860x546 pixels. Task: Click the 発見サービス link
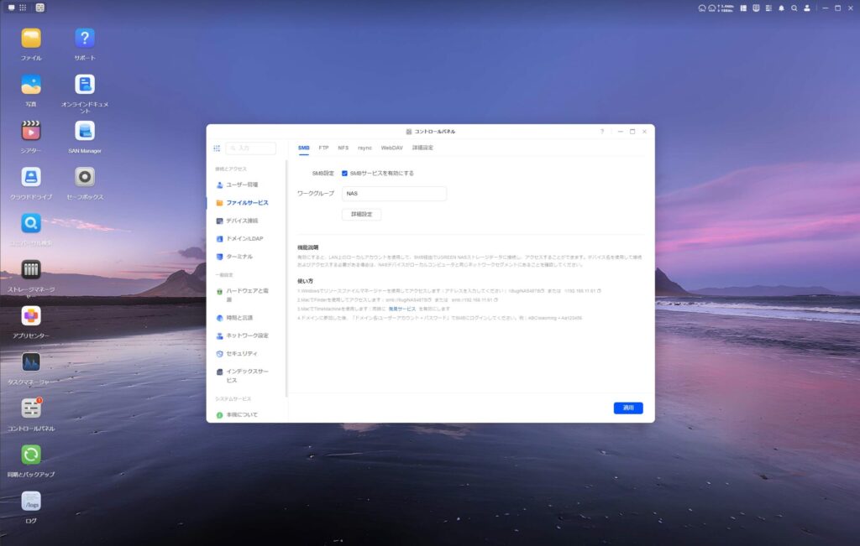pos(401,309)
